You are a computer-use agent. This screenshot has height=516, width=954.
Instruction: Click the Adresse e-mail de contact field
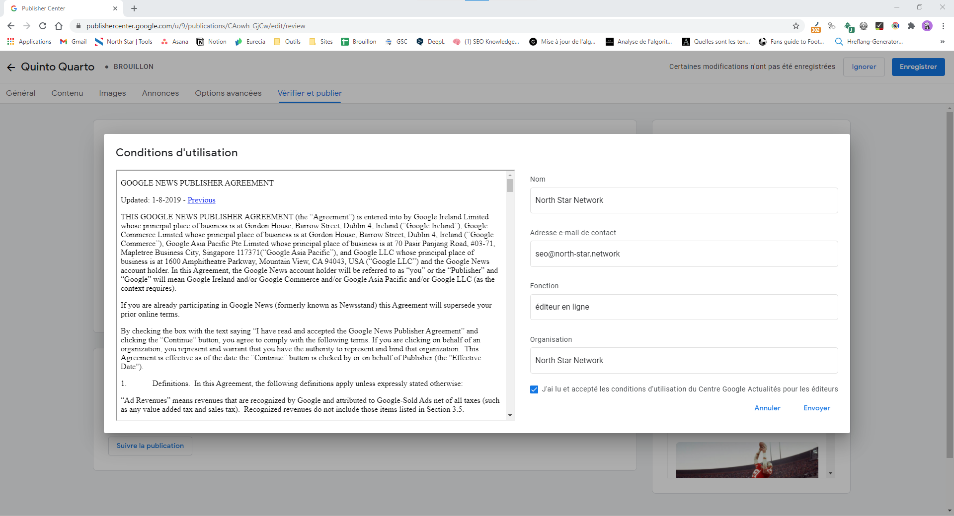click(684, 254)
